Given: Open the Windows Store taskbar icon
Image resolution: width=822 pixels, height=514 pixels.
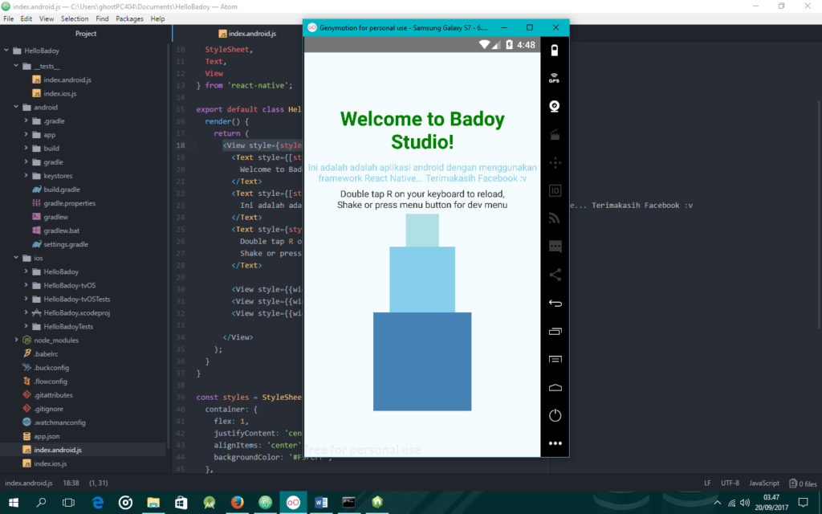Looking at the screenshot, I should click(x=181, y=503).
